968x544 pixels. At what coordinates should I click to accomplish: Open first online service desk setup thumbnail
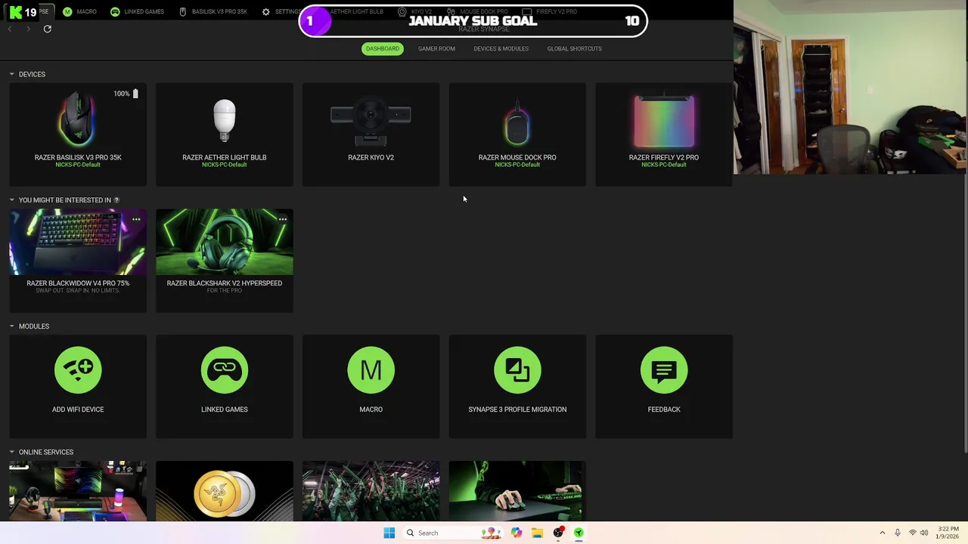coord(78,491)
